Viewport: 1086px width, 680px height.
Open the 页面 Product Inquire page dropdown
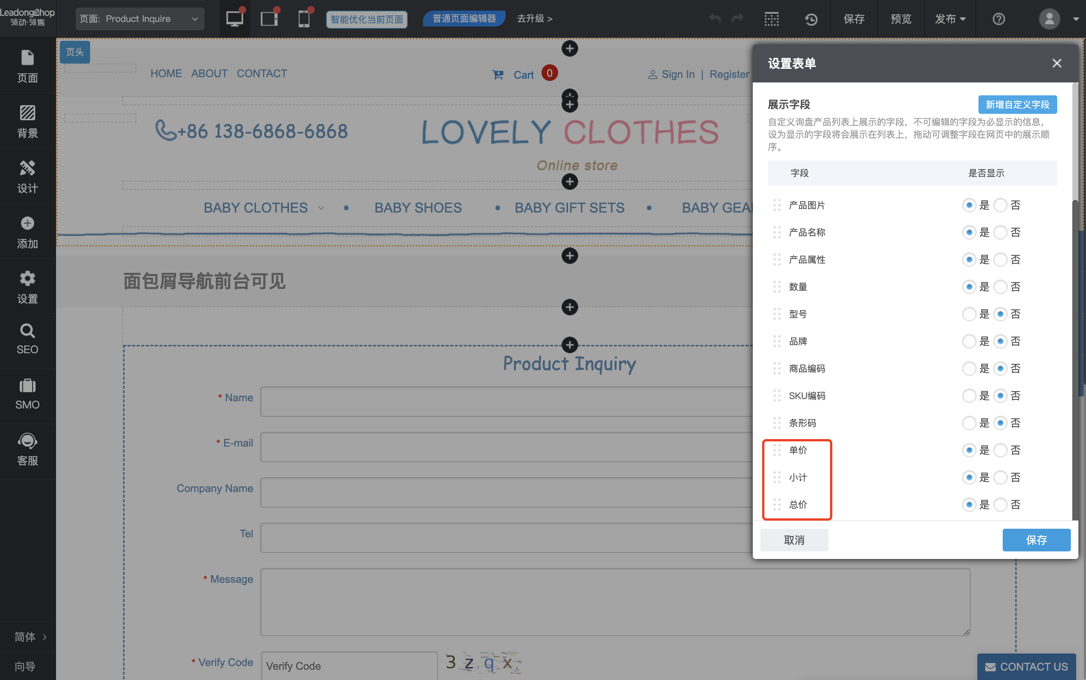(140, 19)
